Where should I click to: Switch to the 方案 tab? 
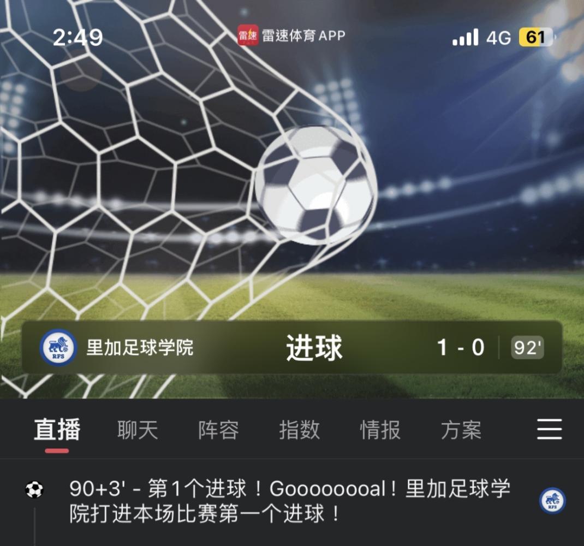[x=461, y=429]
